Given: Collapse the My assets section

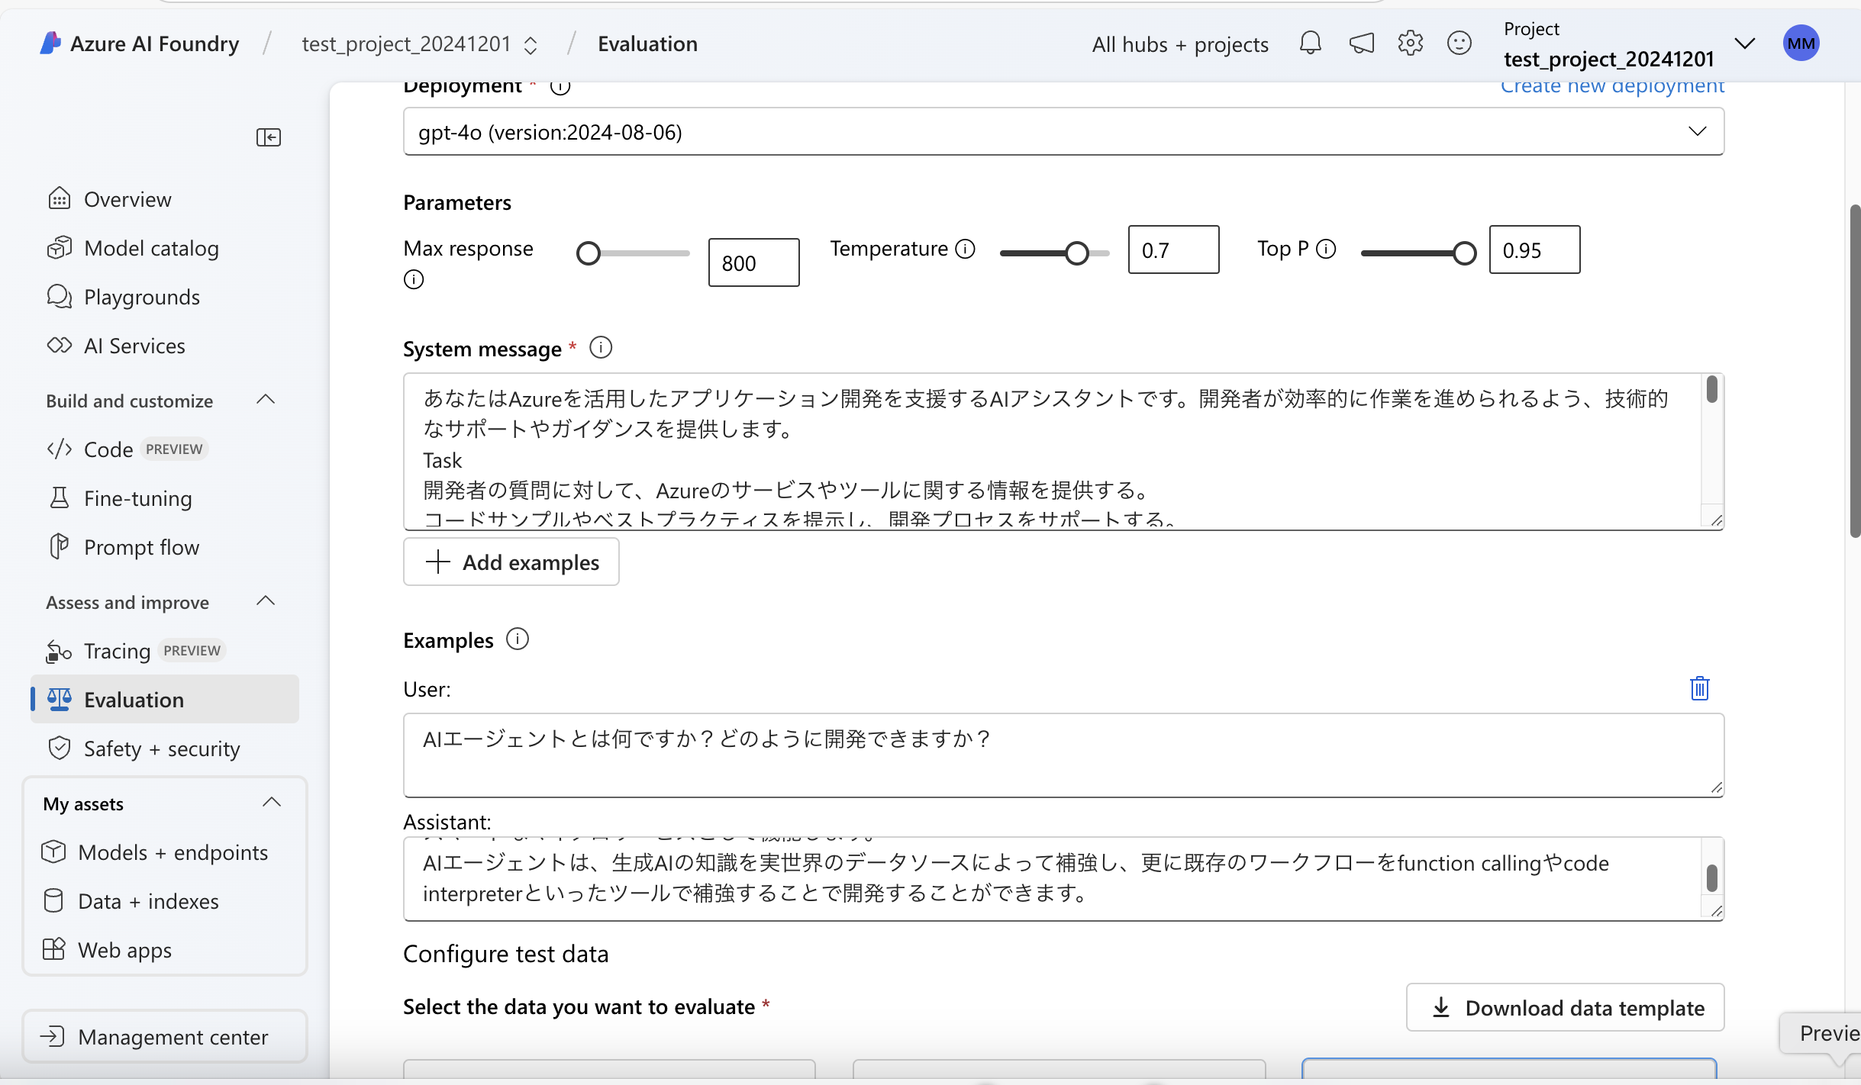Looking at the screenshot, I should coord(272,803).
